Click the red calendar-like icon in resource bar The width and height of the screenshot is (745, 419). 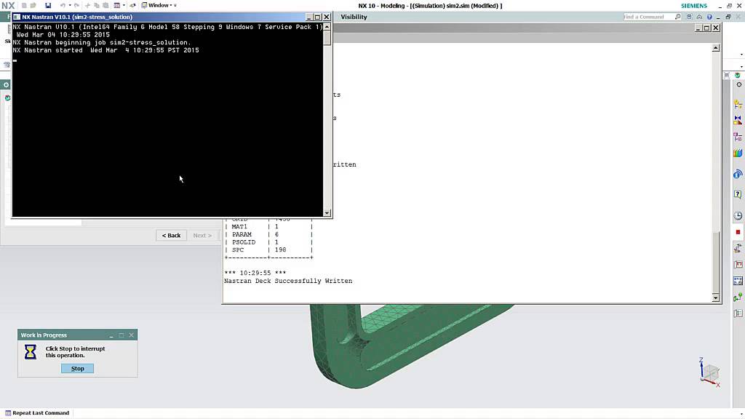click(738, 265)
